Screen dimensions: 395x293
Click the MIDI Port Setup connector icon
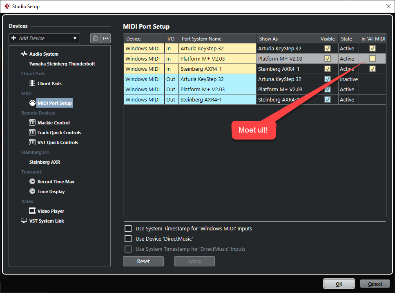pos(32,103)
